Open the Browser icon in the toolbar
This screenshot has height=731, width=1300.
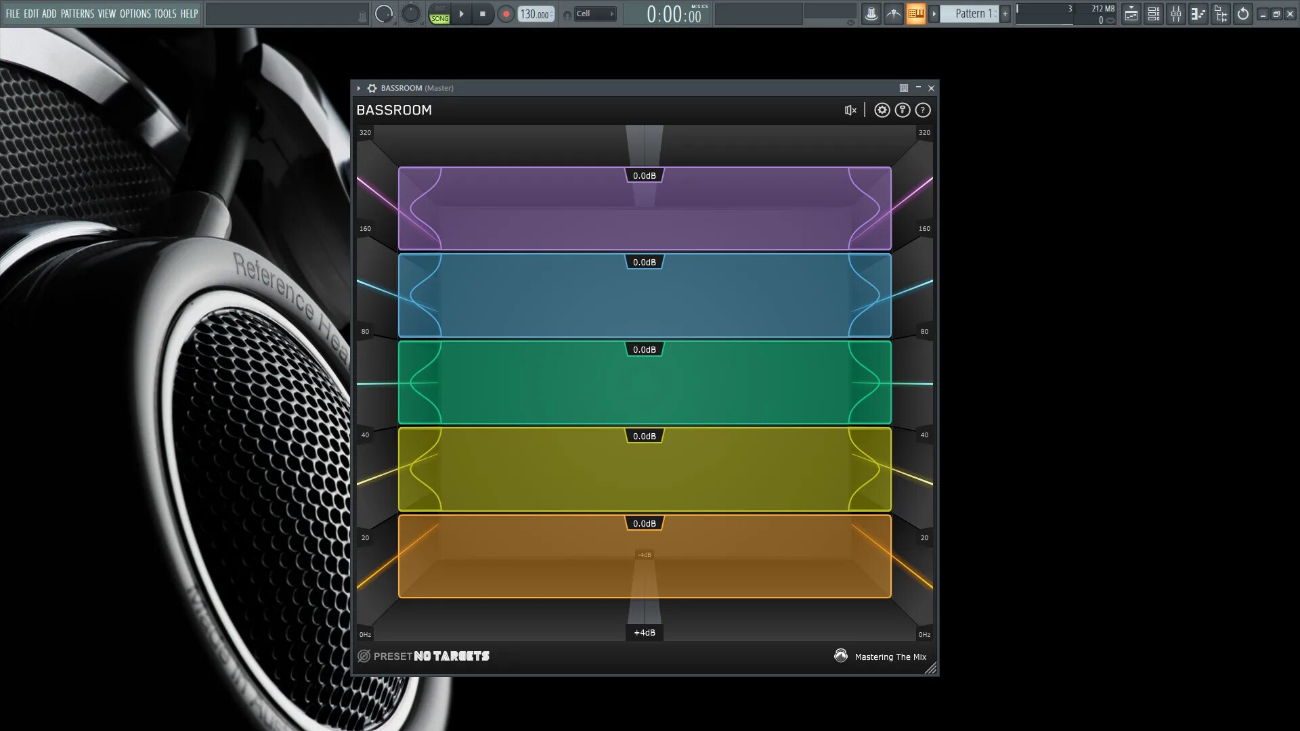[1221, 14]
